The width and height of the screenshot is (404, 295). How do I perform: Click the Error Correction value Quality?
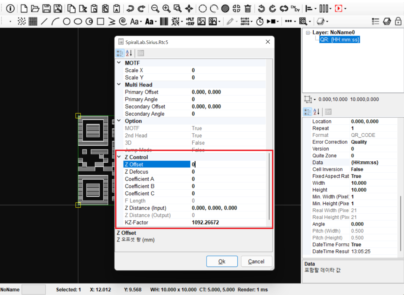pos(359,142)
